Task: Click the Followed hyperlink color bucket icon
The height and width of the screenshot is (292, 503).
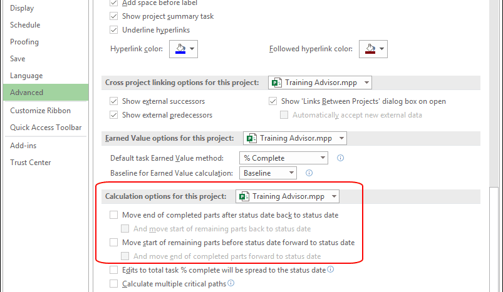Action: [370, 49]
